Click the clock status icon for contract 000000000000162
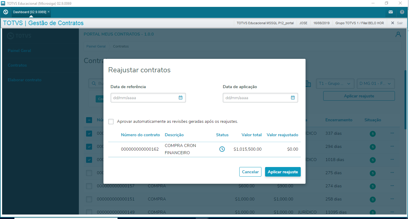The width and height of the screenshot is (409, 219). tap(222, 149)
